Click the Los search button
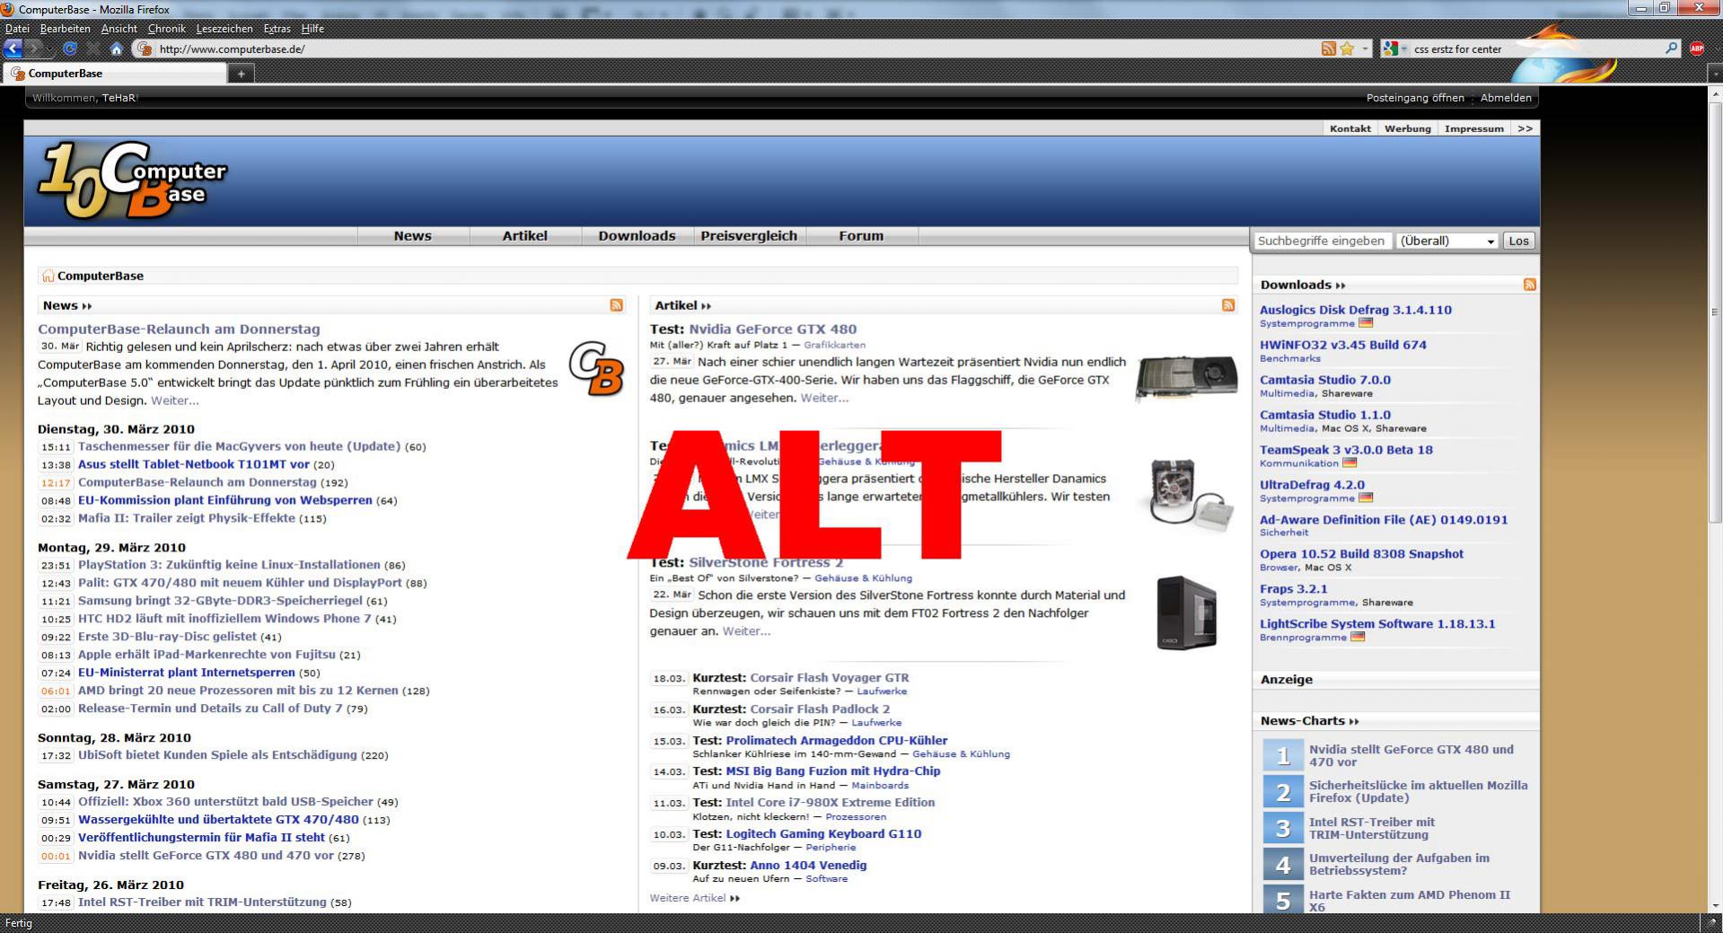The width and height of the screenshot is (1723, 933). (x=1518, y=241)
